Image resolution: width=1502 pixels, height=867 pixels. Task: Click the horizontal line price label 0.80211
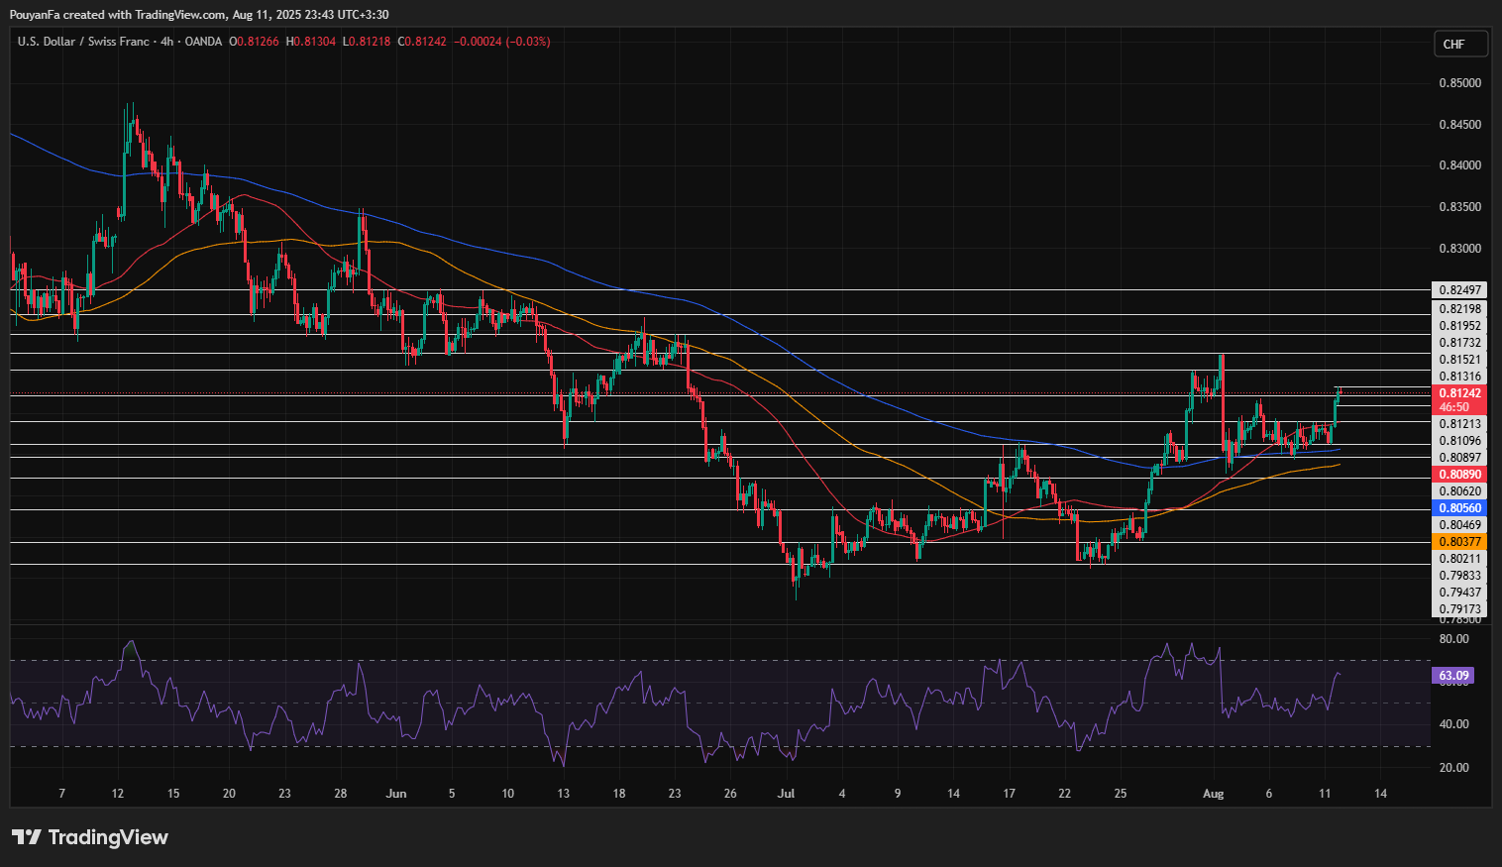(x=1459, y=559)
